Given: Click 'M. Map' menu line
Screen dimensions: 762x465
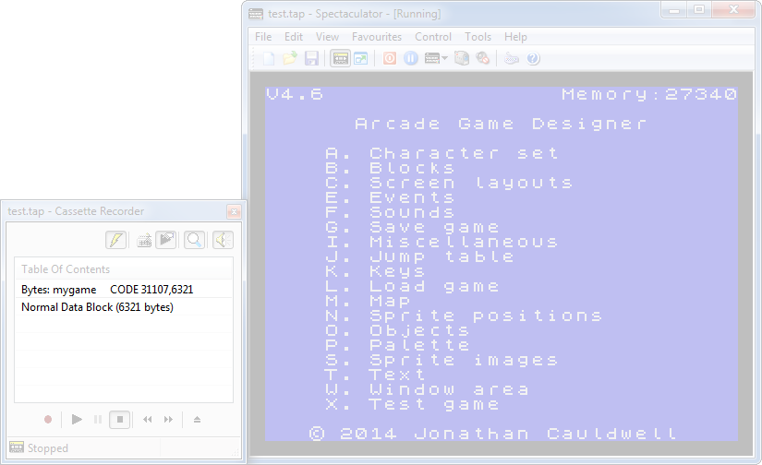Looking at the screenshot, I should (x=368, y=301).
